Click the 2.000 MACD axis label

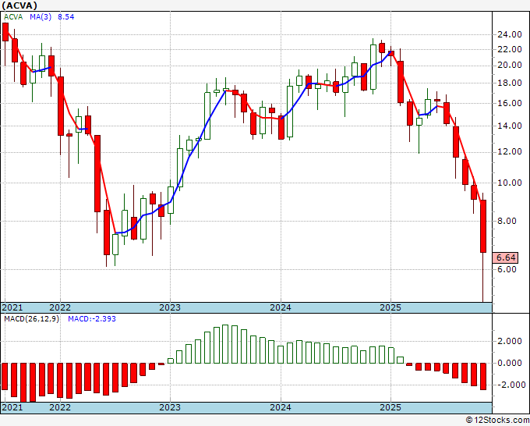(x=511, y=341)
